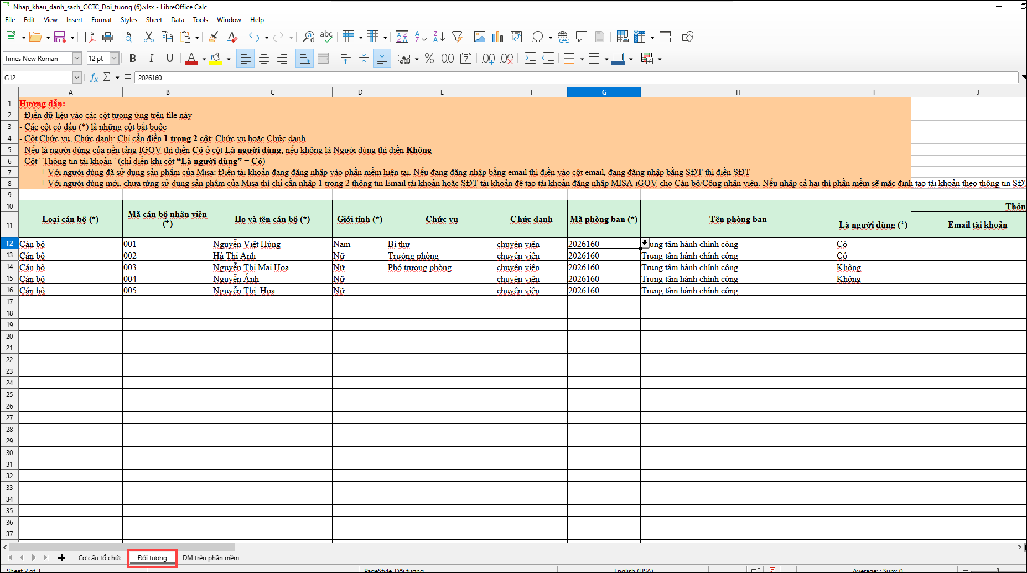Toggle Align Bottom
1027x573 pixels.
pos(382,59)
